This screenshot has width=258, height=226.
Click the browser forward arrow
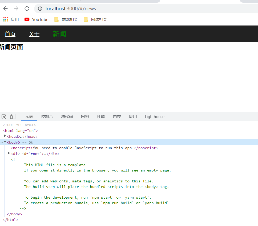coord(16,9)
